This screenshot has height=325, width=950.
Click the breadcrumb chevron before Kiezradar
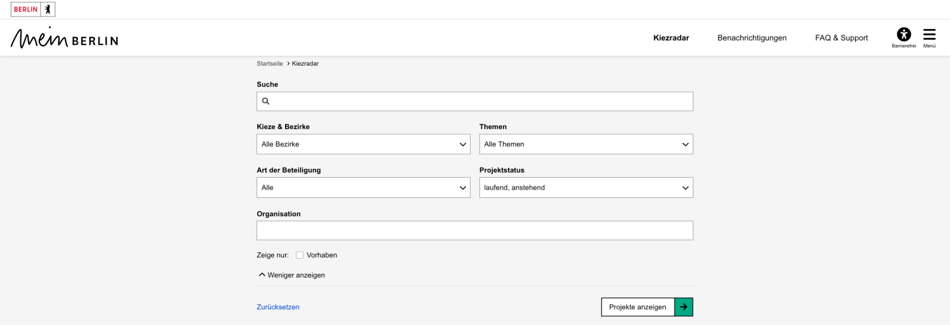point(288,64)
